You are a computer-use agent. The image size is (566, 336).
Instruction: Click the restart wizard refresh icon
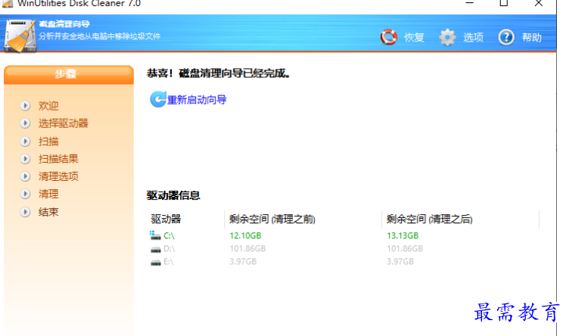point(157,99)
